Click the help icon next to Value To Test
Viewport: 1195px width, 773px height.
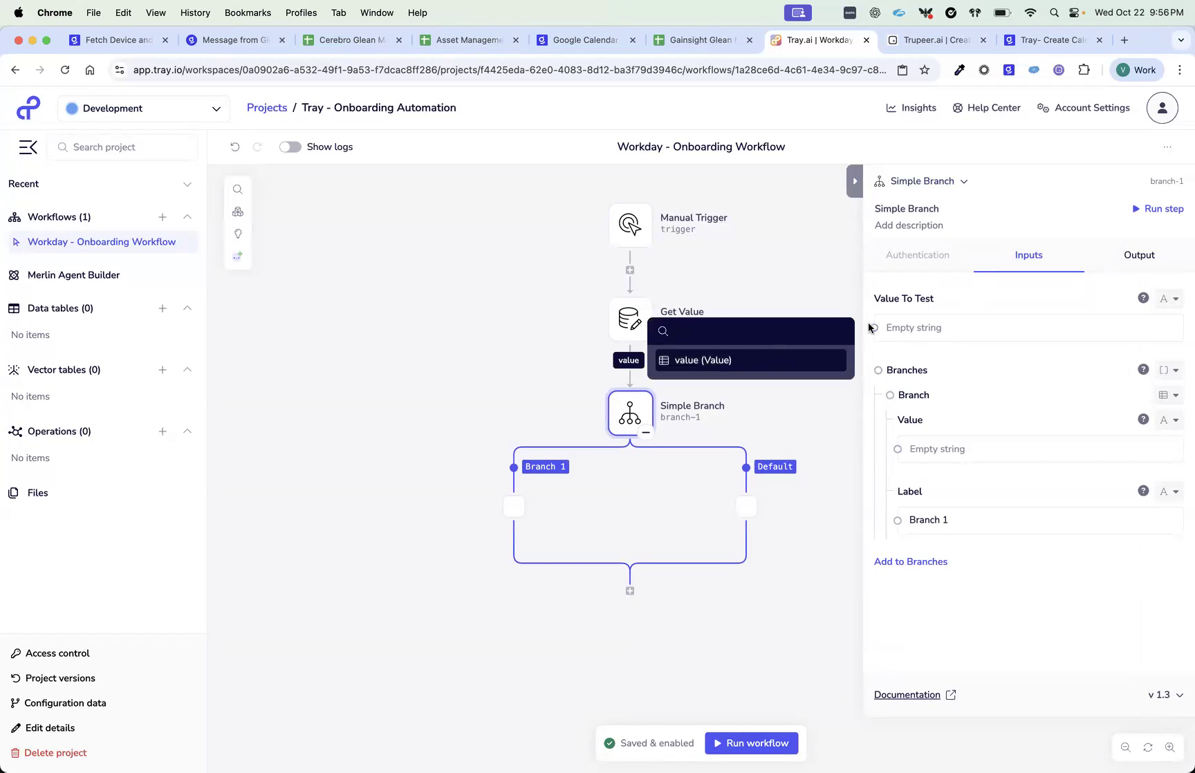1143,298
